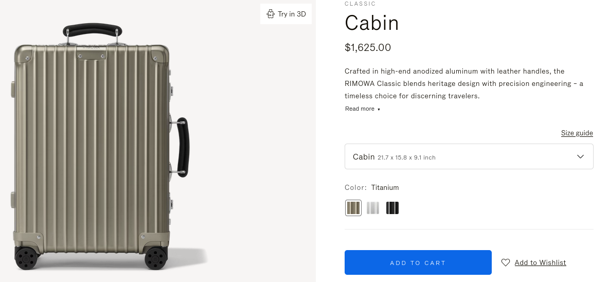The image size is (608, 282).
Task: Click the small Read more triangle arrow
Action: pyautogui.click(x=379, y=109)
